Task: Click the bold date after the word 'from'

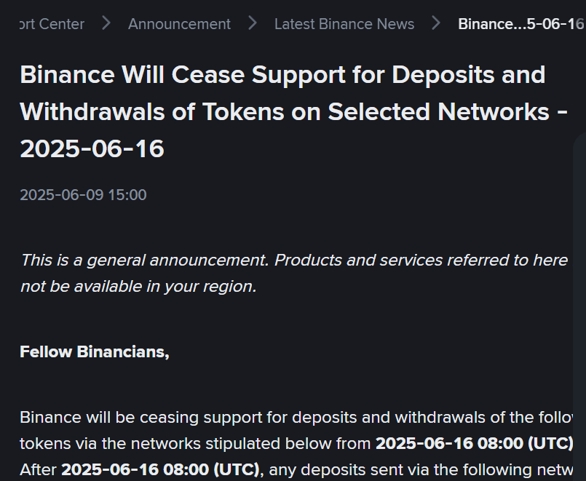Action: pyautogui.click(x=473, y=444)
